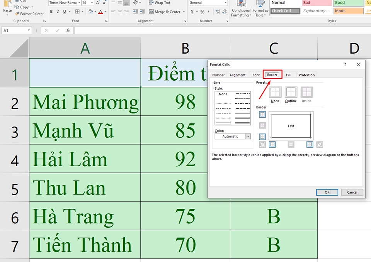
Task: Align text right in the ribbon
Action: (x=127, y=12)
